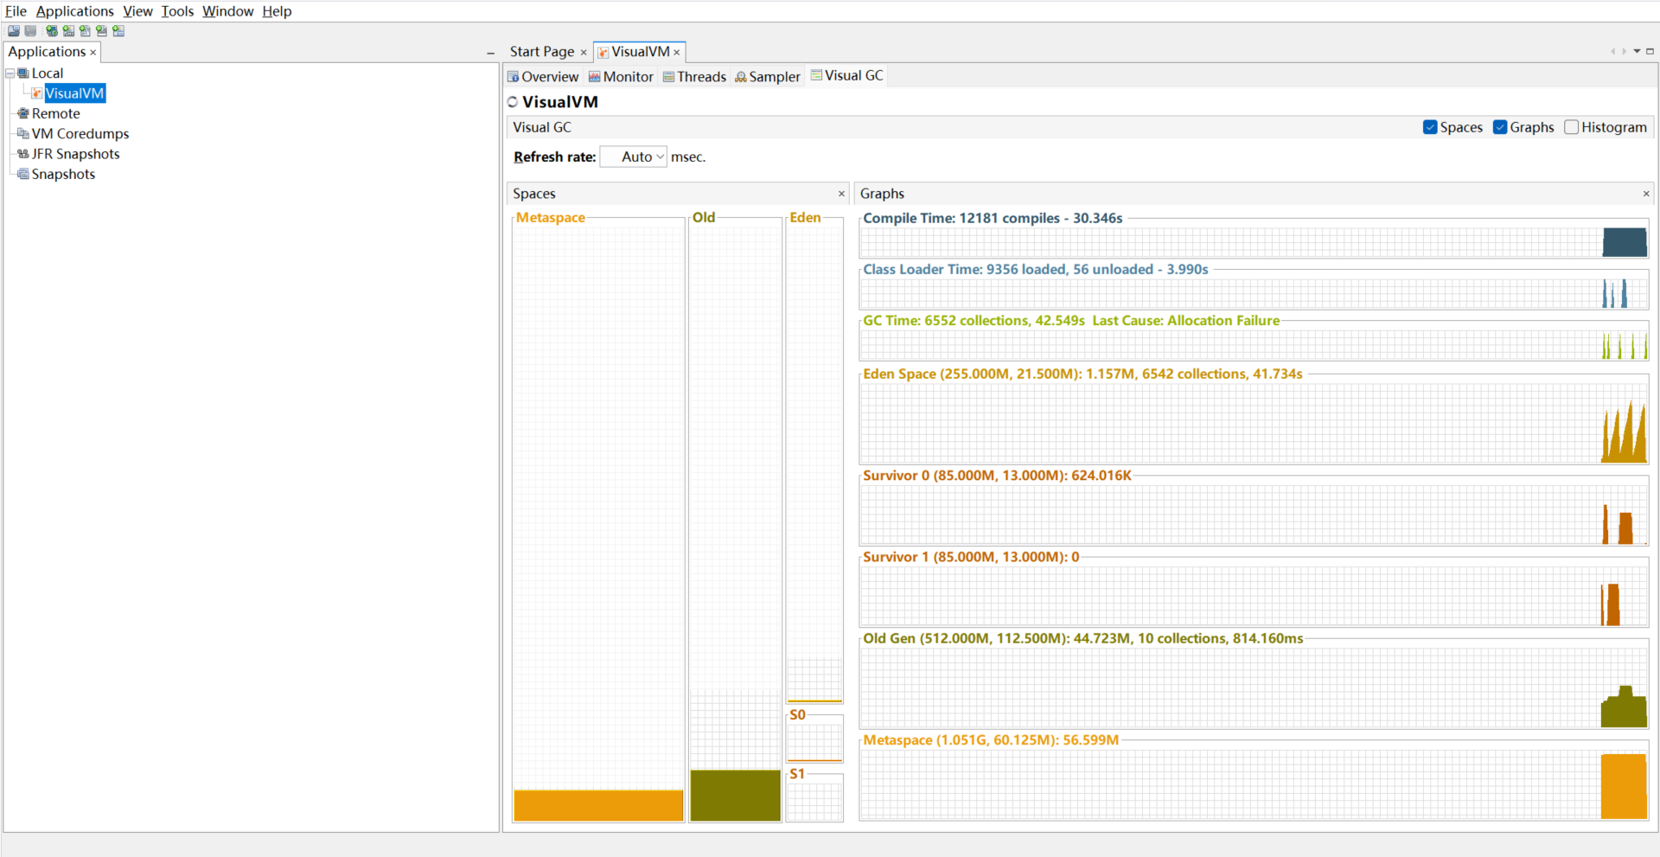
Task: Open the Tools menu
Action: [177, 11]
